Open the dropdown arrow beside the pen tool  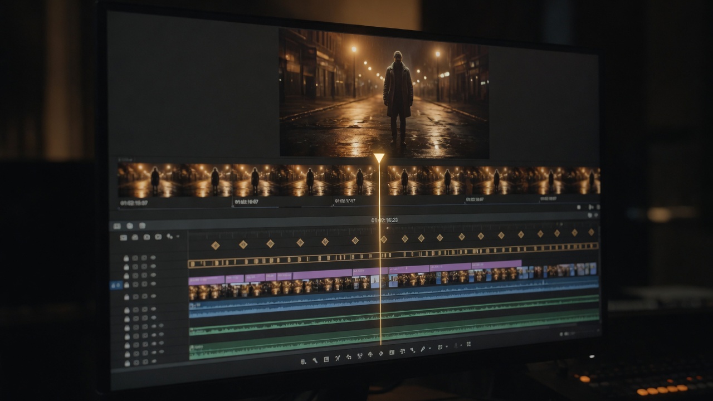(430, 348)
